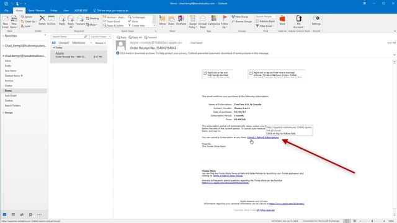Open the Inbox folder
397x223 pixels.
click(8, 61)
